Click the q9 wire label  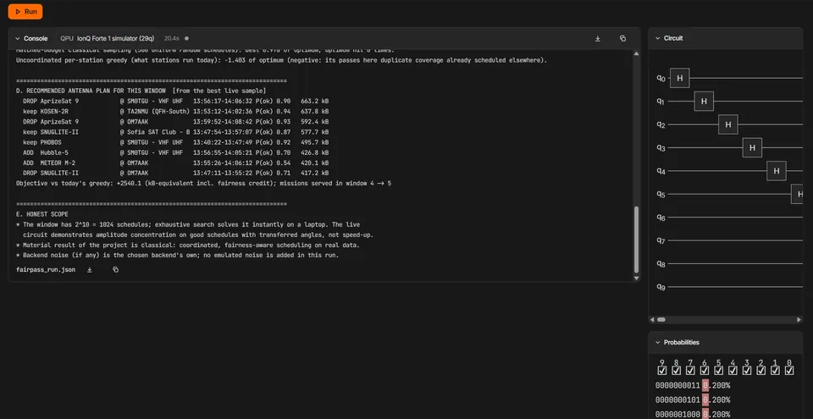[x=661, y=287]
